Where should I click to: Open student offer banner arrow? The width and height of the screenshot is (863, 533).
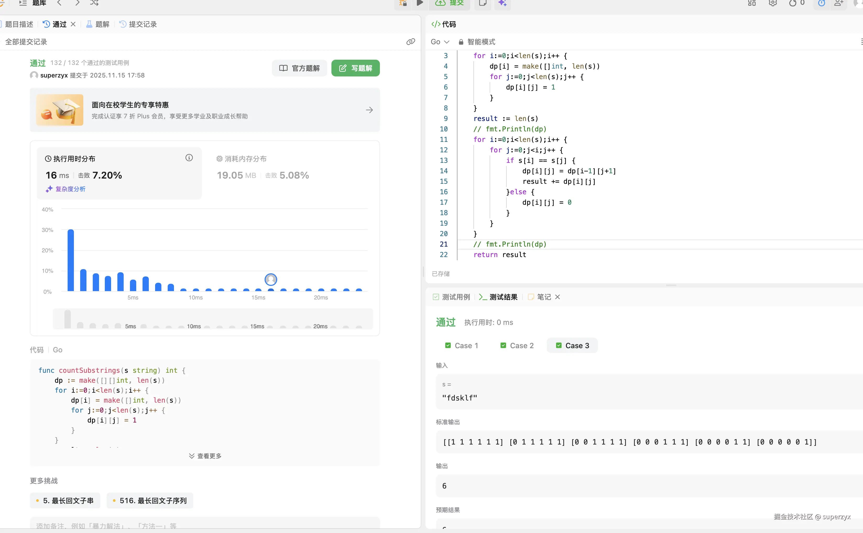(x=369, y=110)
